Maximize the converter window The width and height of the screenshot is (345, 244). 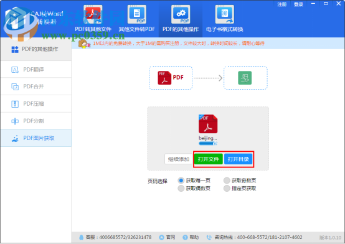[326, 4]
